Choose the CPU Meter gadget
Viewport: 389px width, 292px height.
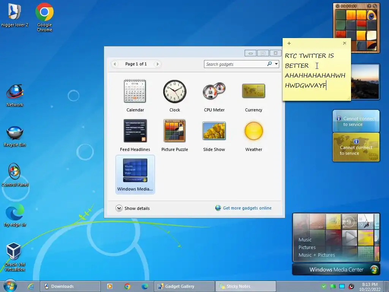tap(214, 95)
